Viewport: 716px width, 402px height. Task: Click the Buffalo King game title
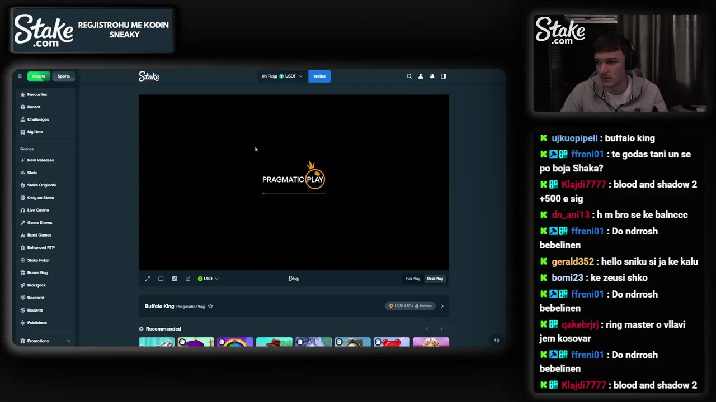tap(159, 306)
